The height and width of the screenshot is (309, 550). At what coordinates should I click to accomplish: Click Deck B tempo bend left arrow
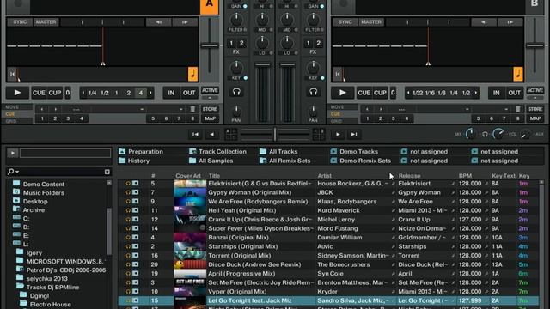coord(484,22)
